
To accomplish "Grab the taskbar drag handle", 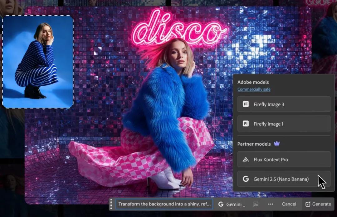I will click(x=111, y=204).
